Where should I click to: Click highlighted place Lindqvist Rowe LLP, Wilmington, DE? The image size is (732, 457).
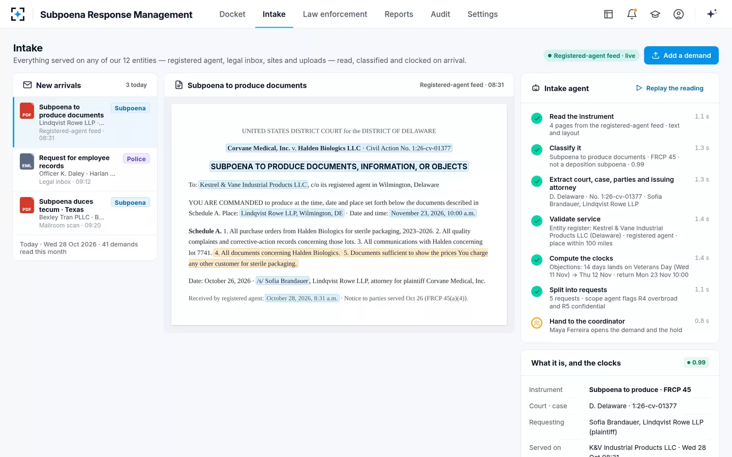tap(292, 213)
